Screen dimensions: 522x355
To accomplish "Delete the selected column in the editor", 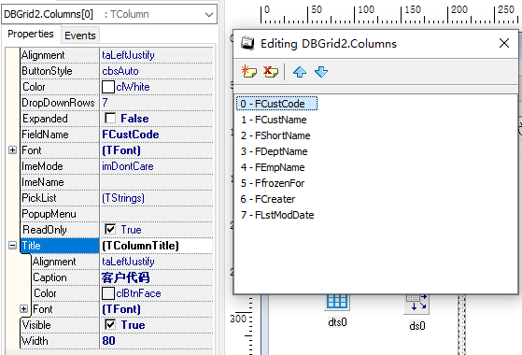I will pos(271,72).
